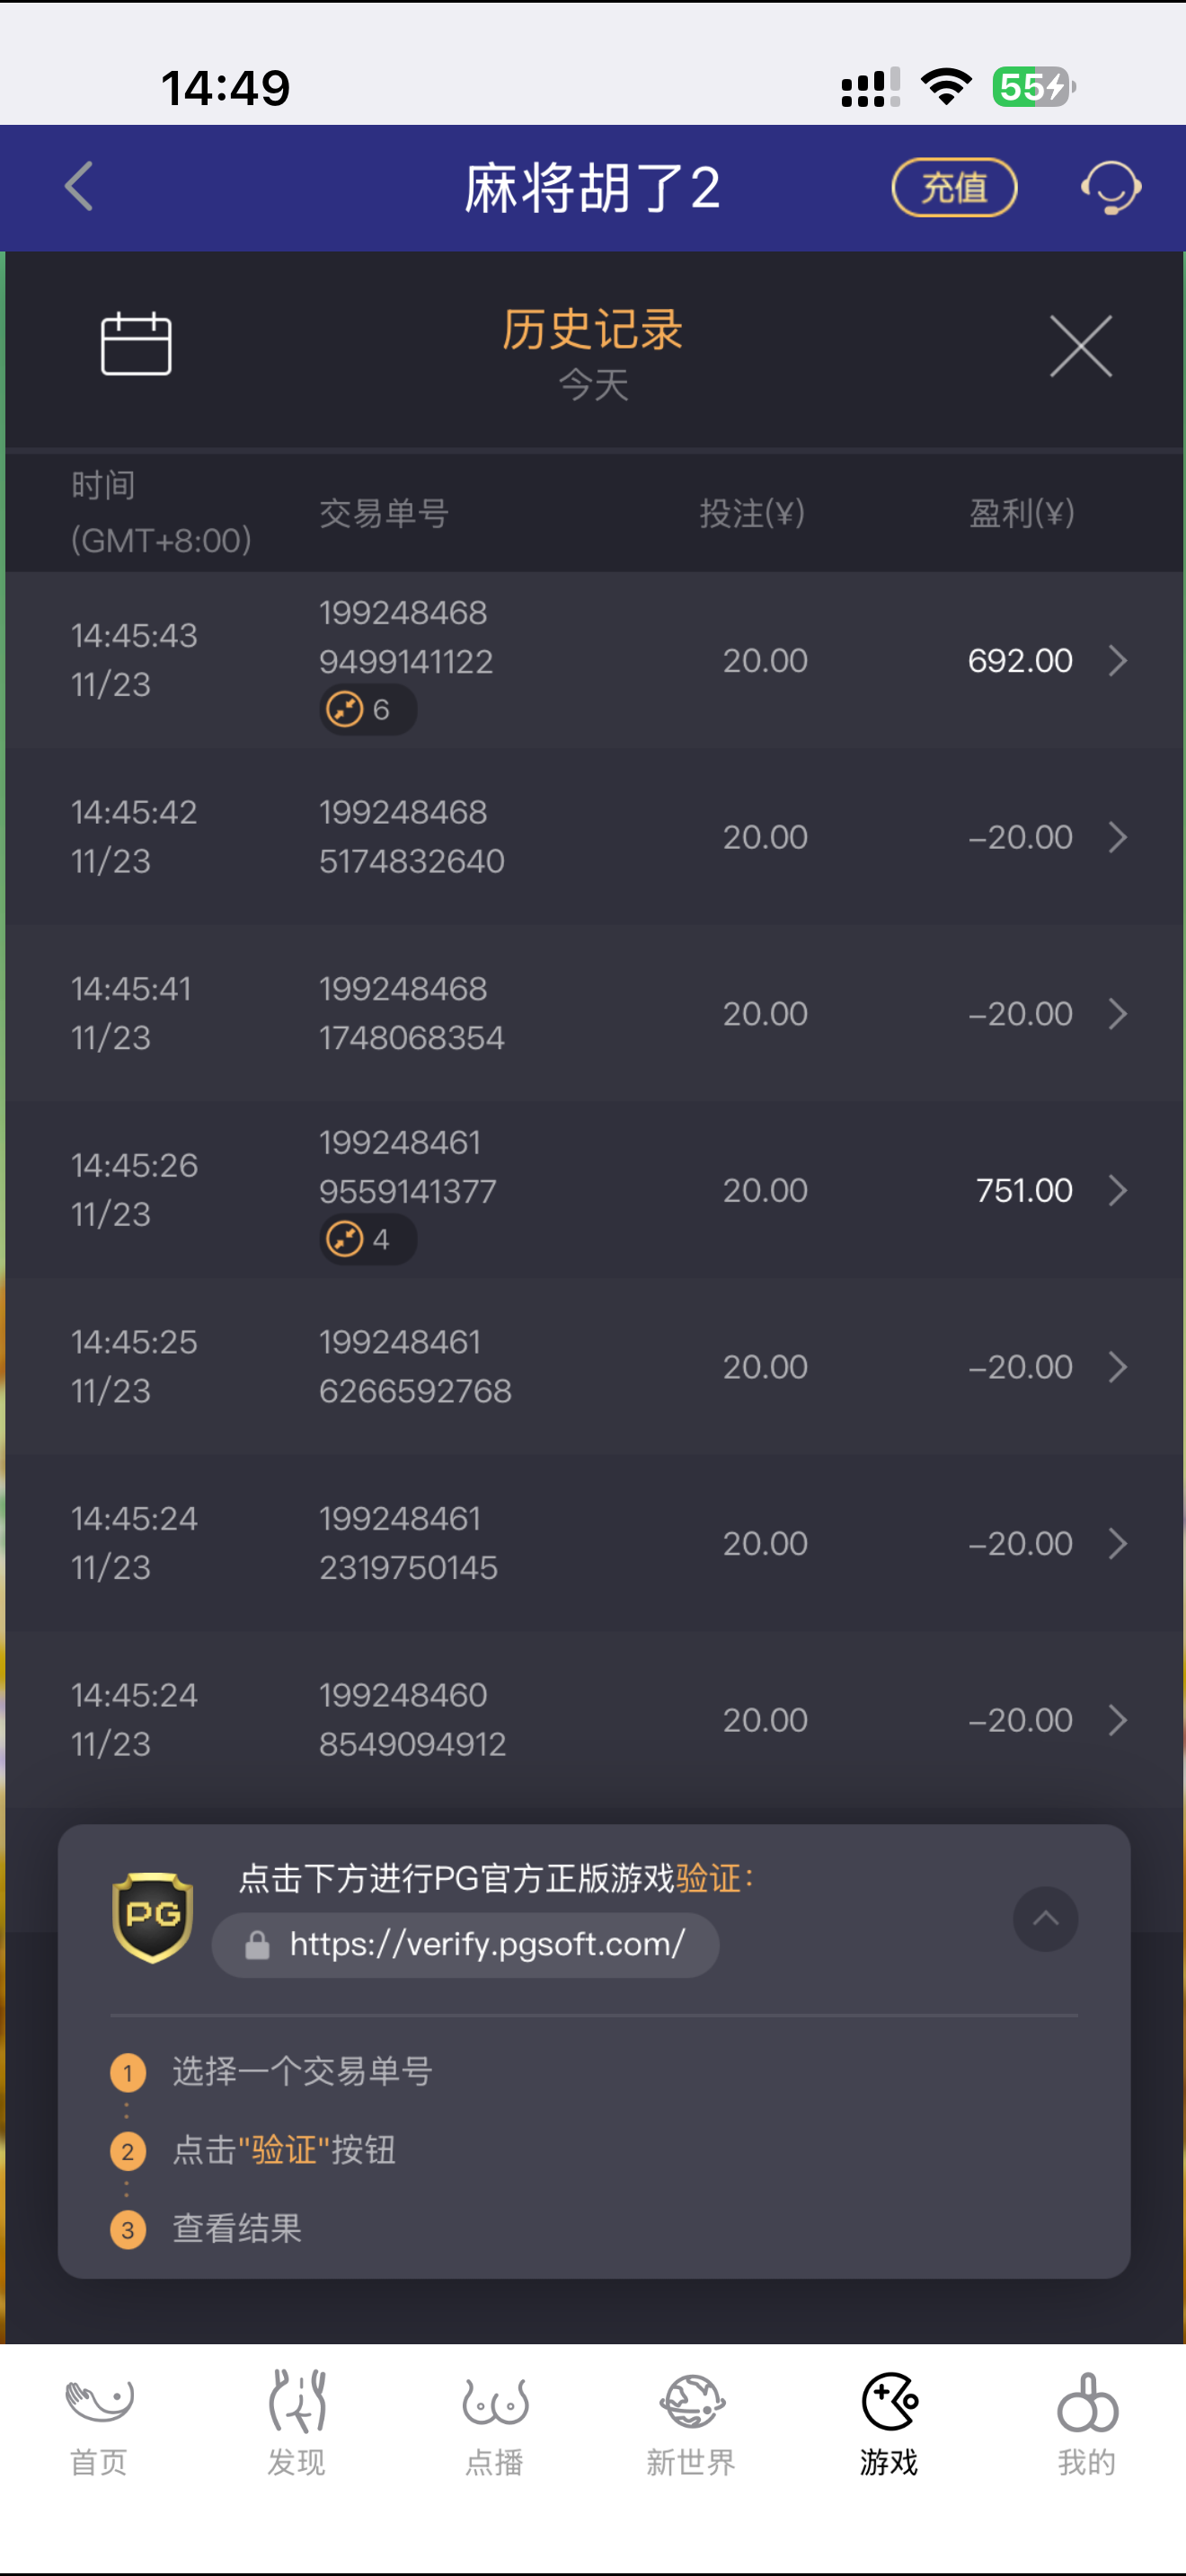Switch to the 发现 discover tab
The width and height of the screenshot is (1186, 2576).
click(x=296, y=2422)
